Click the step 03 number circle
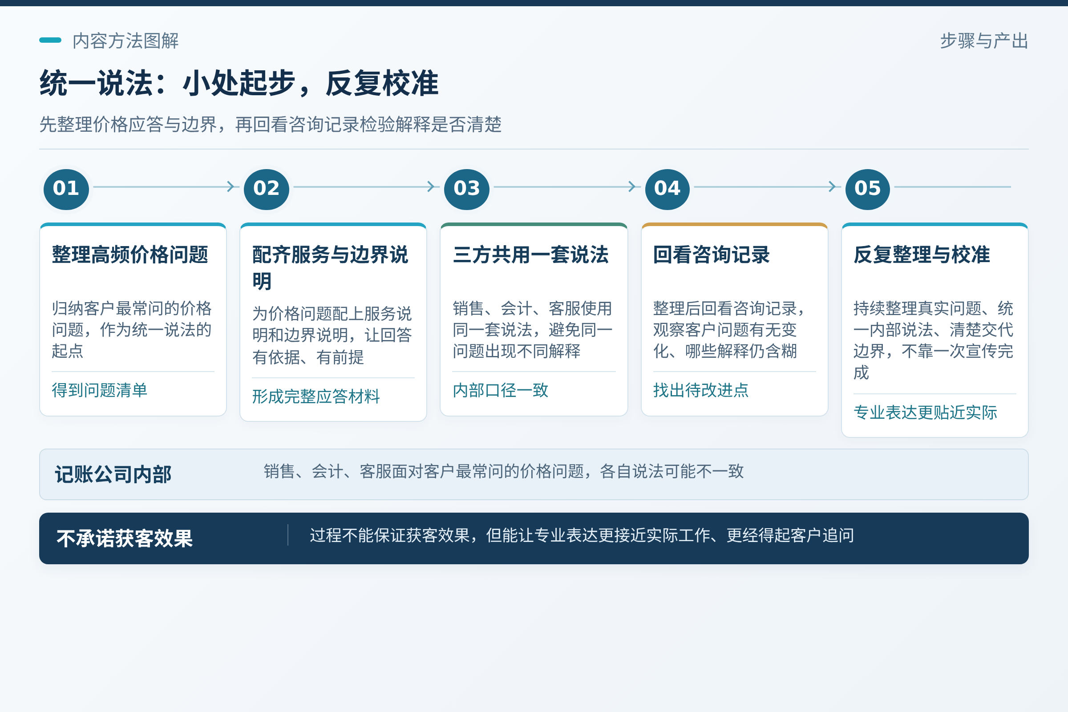Image resolution: width=1068 pixels, height=712 pixels. click(x=467, y=190)
